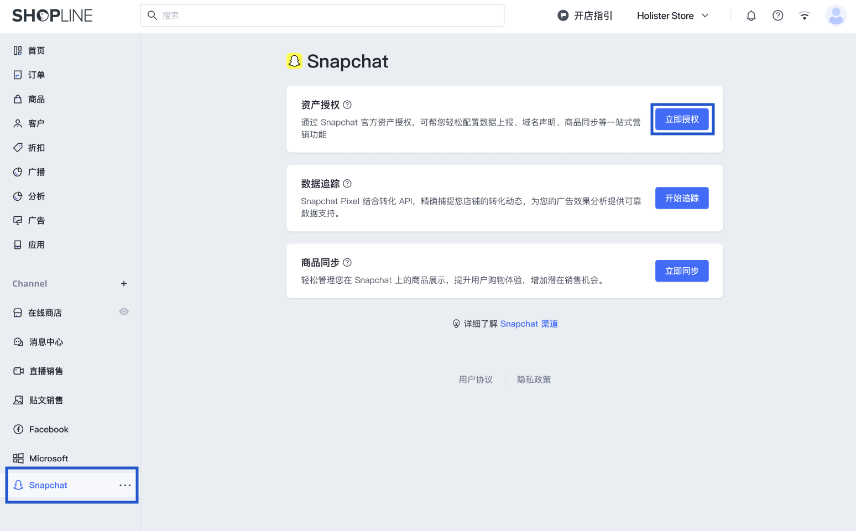Click the Snapchat ghost icon in sidebar
The height and width of the screenshot is (531, 856).
pos(18,485)
